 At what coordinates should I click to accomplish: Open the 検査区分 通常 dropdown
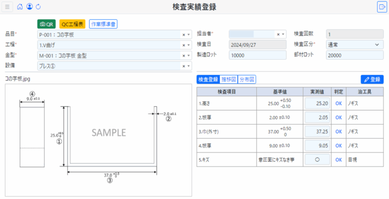click(355, 45)
